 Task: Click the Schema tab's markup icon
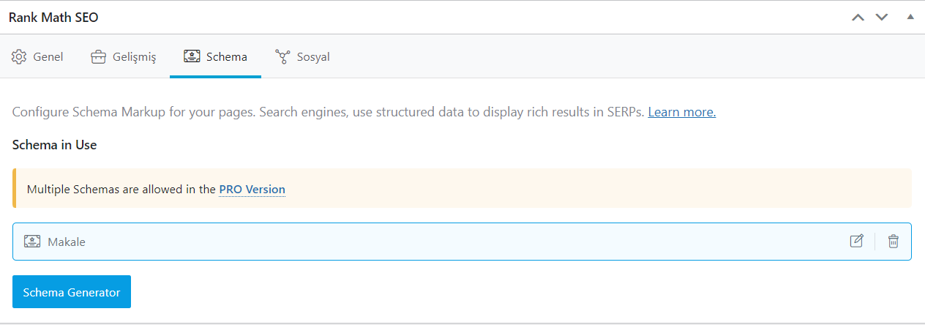point(192,56)
